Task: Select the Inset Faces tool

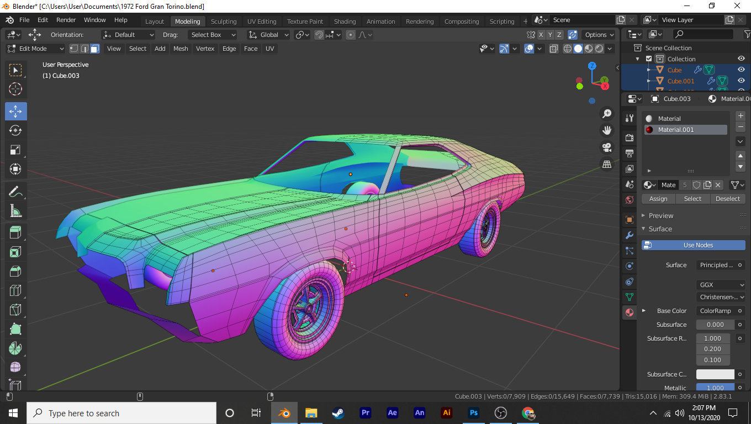Action: [15, 252]
